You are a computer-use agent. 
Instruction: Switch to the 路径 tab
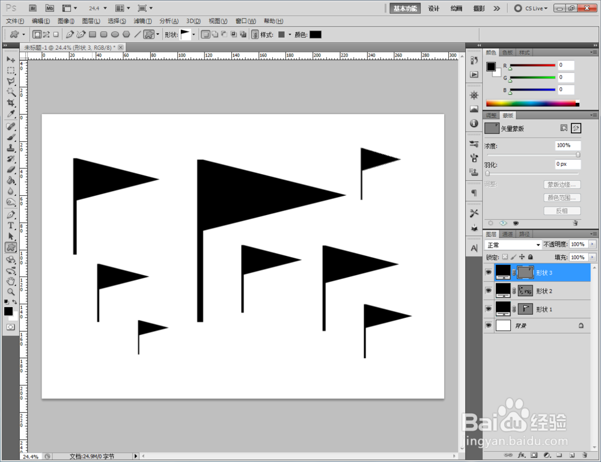(x=524, y=234)
